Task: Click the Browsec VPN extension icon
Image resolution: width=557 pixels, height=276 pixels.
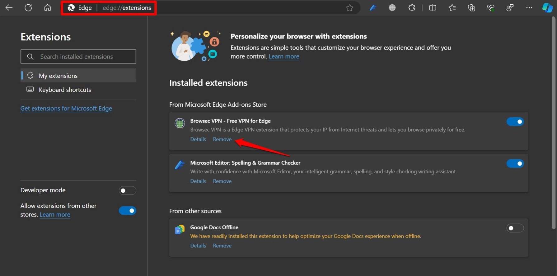Action: click(x=180, y=123)
